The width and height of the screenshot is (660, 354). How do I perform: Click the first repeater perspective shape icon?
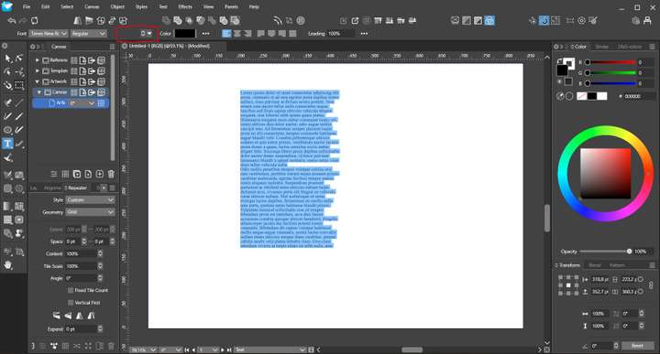coord(56,316)
